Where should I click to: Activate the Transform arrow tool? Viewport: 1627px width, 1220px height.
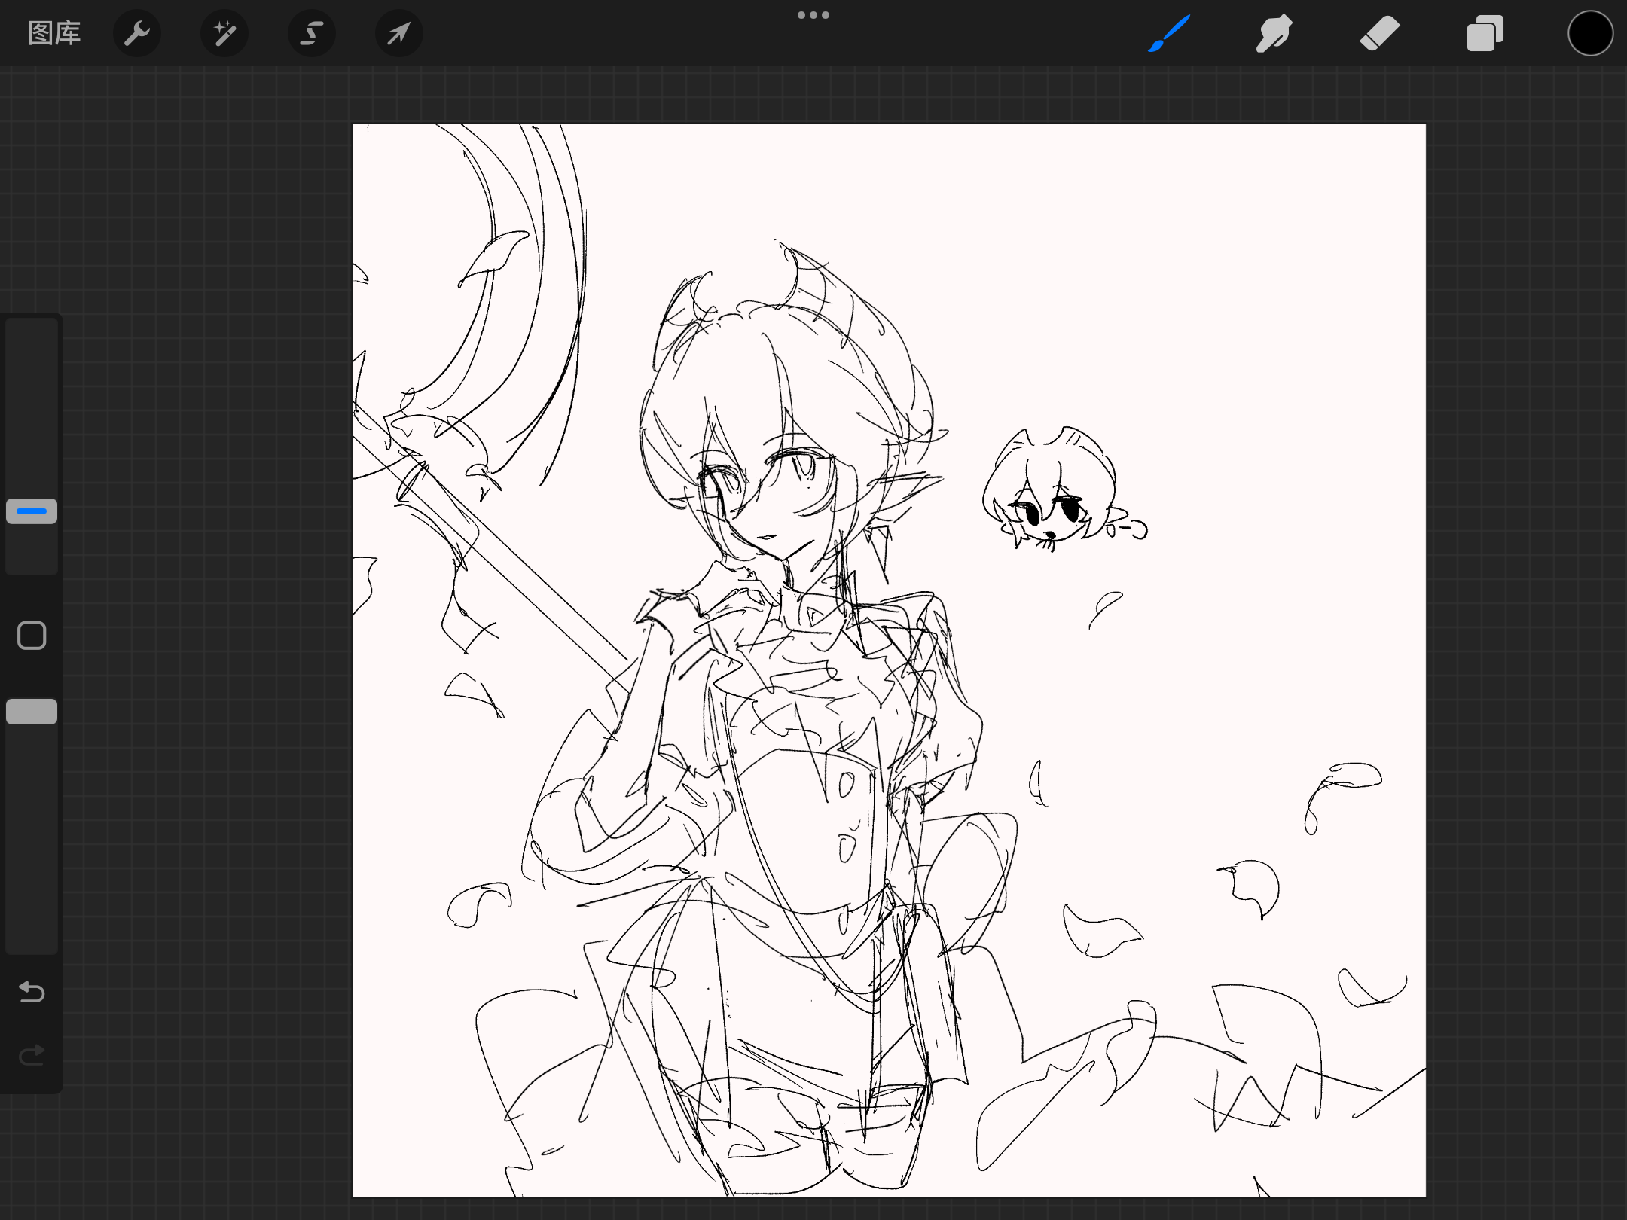[x=399, y=33]
